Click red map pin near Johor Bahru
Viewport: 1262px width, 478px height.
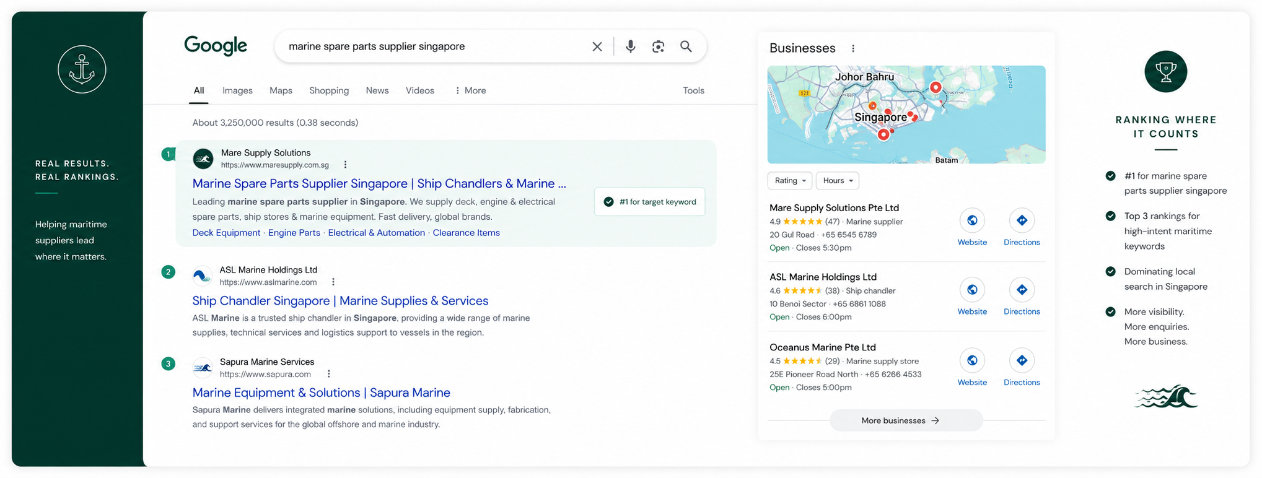click(936, 88)
